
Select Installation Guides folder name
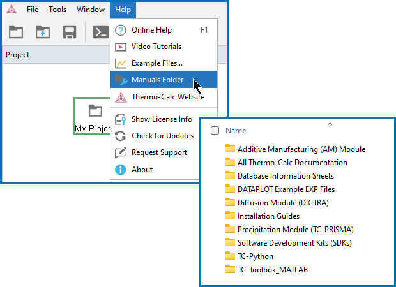pyautogui.click(x=268, y=216)
